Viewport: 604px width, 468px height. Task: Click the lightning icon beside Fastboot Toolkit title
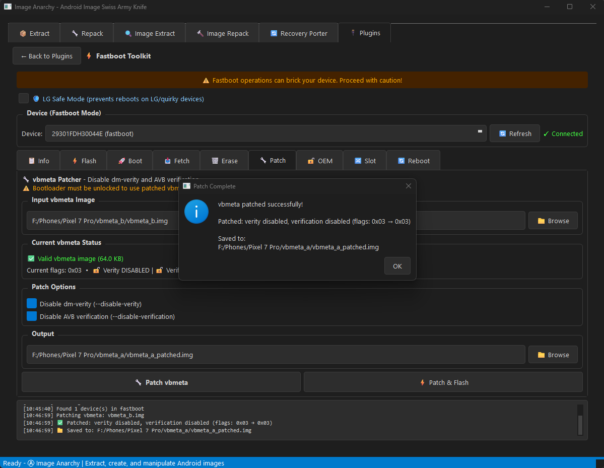(x=89, y=56)
